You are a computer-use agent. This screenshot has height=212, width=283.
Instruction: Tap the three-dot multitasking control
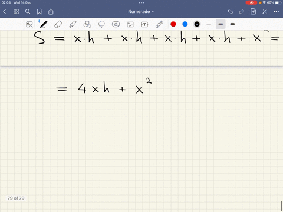[x=141, y=2]
